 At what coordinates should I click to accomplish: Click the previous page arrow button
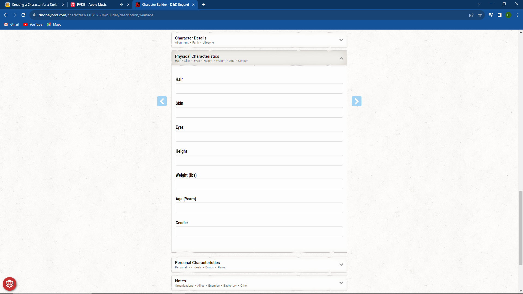coord(162,101)
